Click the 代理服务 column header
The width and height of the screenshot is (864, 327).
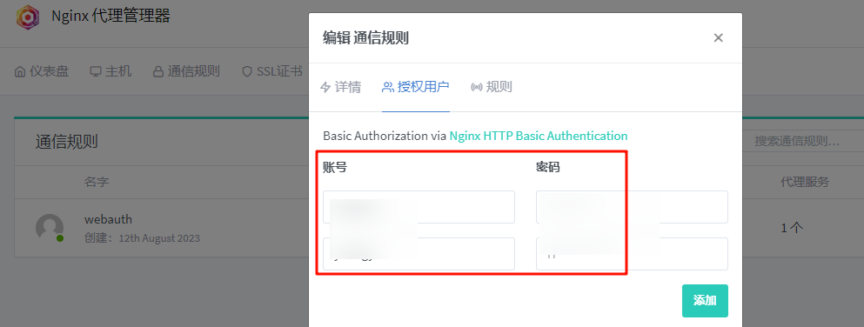tap(805, 182)
